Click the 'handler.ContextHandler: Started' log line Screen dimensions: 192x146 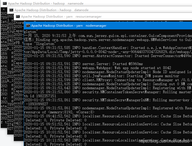point(108,48)
